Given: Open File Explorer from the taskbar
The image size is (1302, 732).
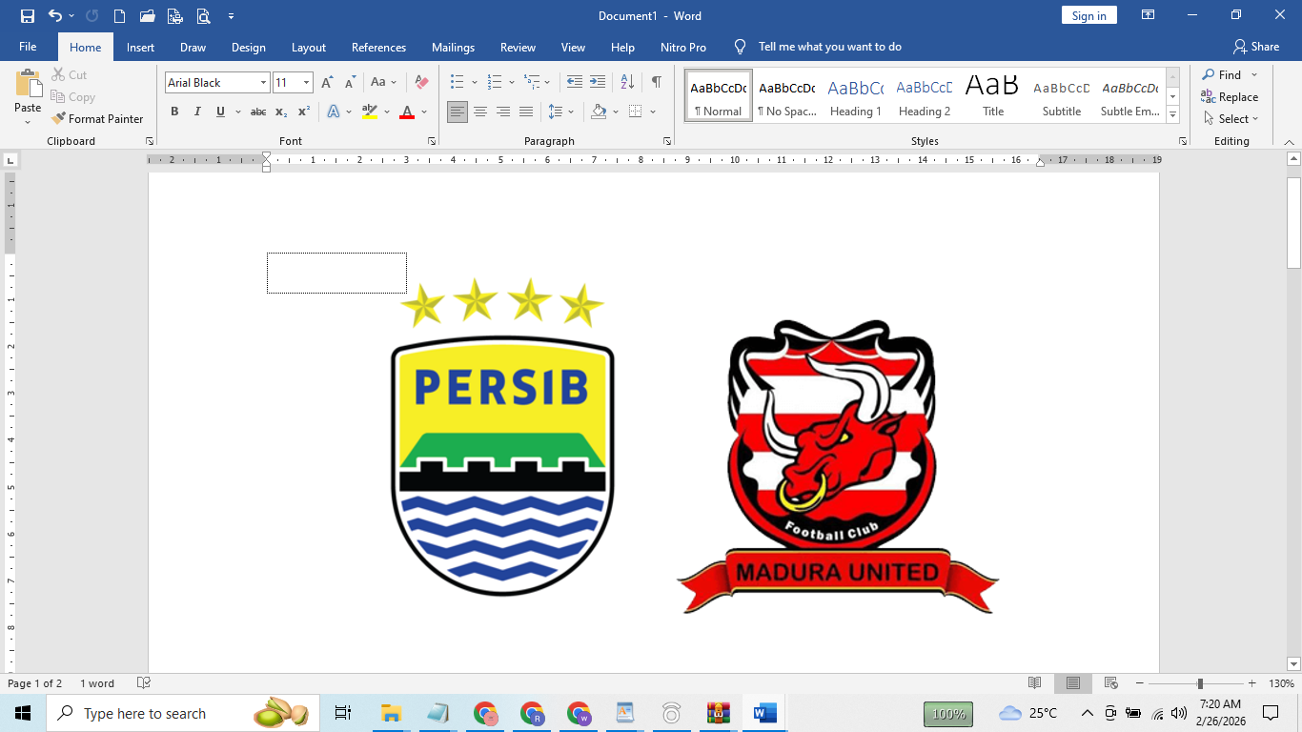Looking at the screenshot, I should (x=391, y=713).
